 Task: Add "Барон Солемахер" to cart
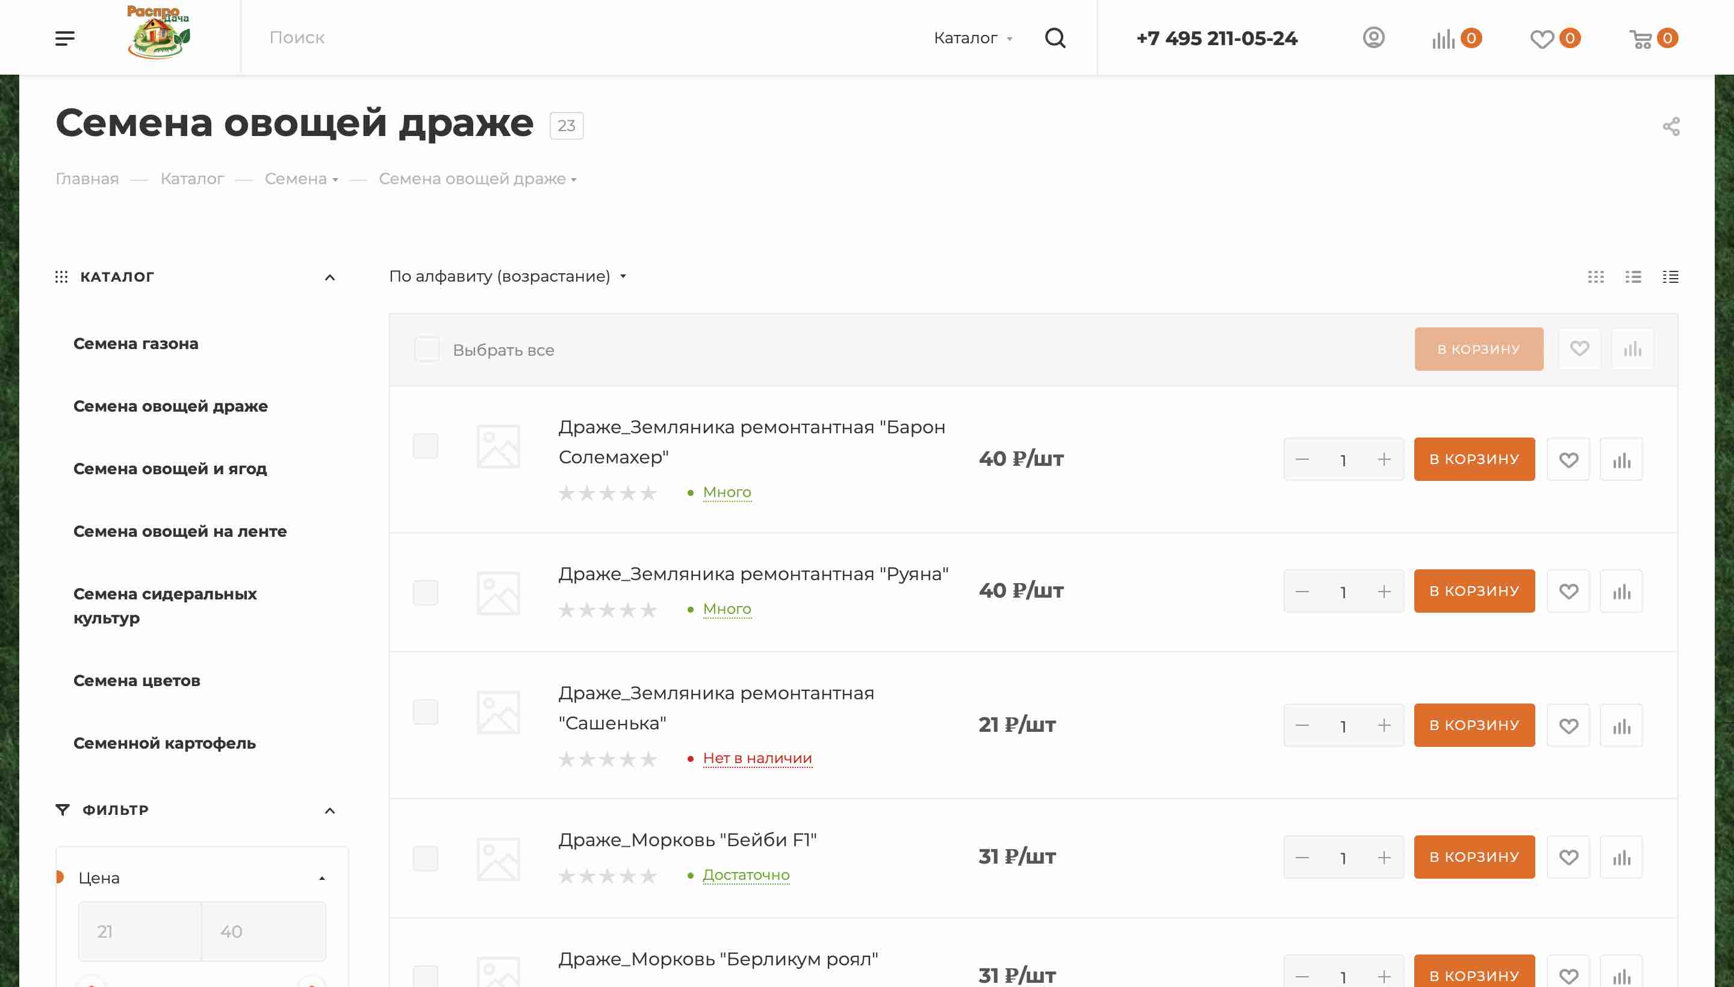coord(1473,459)
